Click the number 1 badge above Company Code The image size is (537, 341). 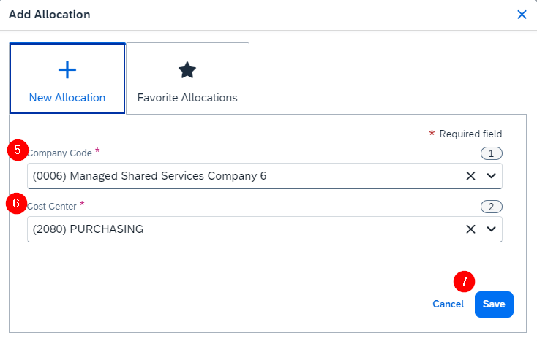point(491,153)
